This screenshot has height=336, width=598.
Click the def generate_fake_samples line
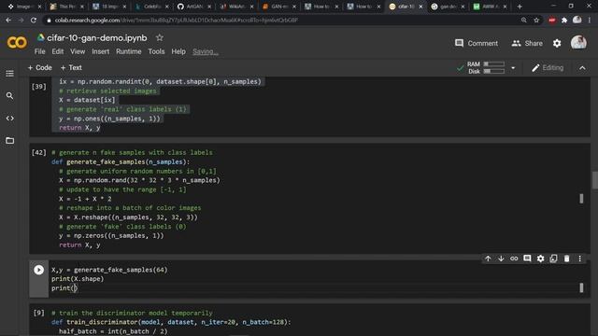point(121,161)
